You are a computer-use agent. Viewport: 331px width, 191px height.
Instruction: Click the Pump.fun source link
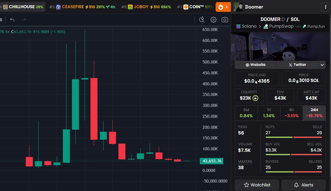pos(314,26)
